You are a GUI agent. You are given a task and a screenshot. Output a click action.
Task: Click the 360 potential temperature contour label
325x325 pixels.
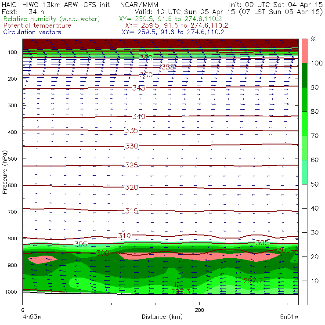(x=146, y=58)
